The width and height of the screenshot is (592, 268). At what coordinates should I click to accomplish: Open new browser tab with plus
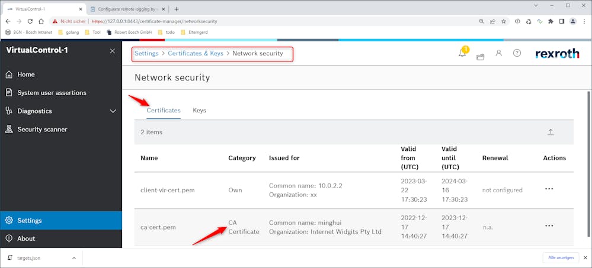tap(177, 9)
